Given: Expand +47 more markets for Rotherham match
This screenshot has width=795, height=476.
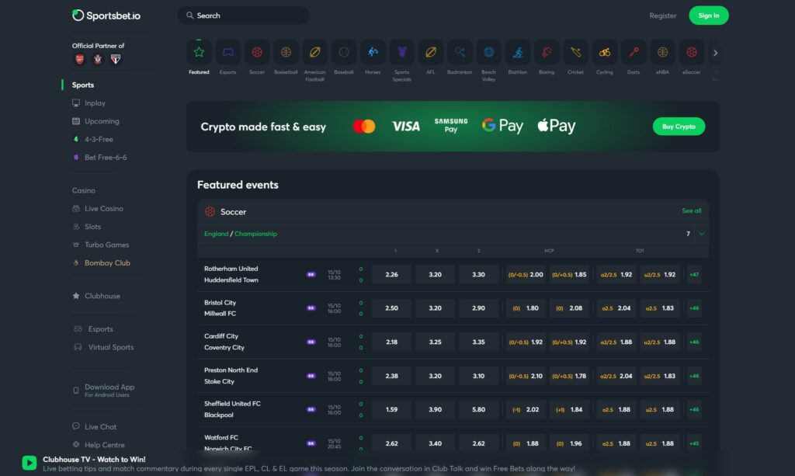Looking at the screenshot, I should click(x=694, y=274).
